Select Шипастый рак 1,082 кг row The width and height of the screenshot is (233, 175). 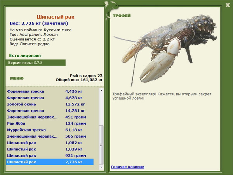pos(50,143)
